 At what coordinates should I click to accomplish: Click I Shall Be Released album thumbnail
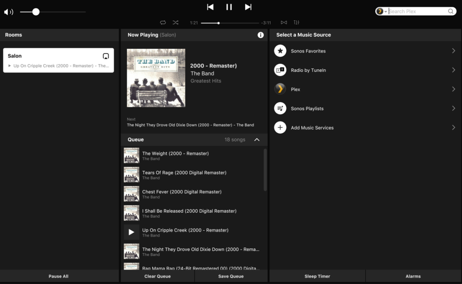point(131,213)
